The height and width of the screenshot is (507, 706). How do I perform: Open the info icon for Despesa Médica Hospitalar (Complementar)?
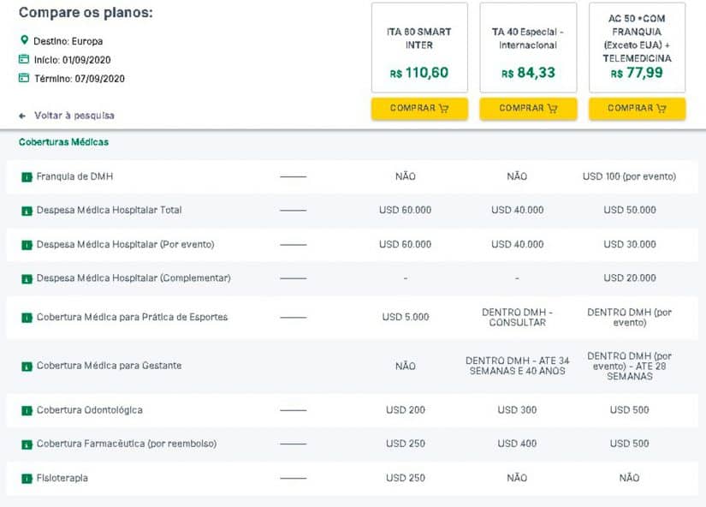[x=27, y=278]
